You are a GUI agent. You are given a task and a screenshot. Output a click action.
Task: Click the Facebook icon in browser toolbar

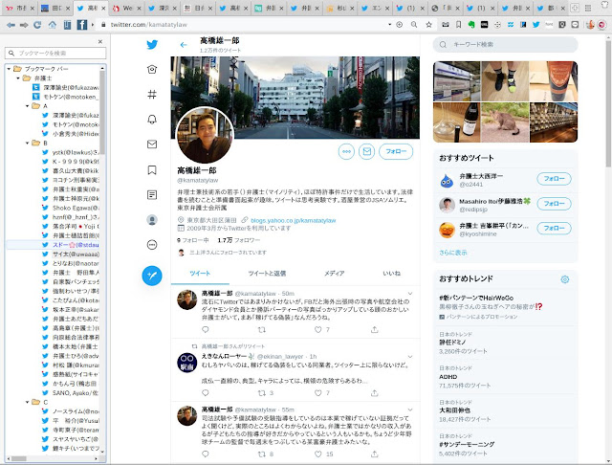82,25
